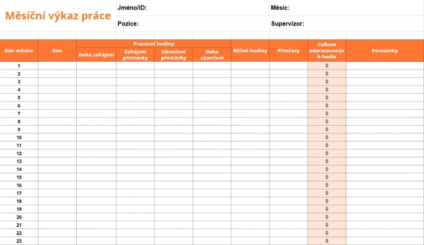Click the total hours cell for day 10

click(x=327, y=137)
